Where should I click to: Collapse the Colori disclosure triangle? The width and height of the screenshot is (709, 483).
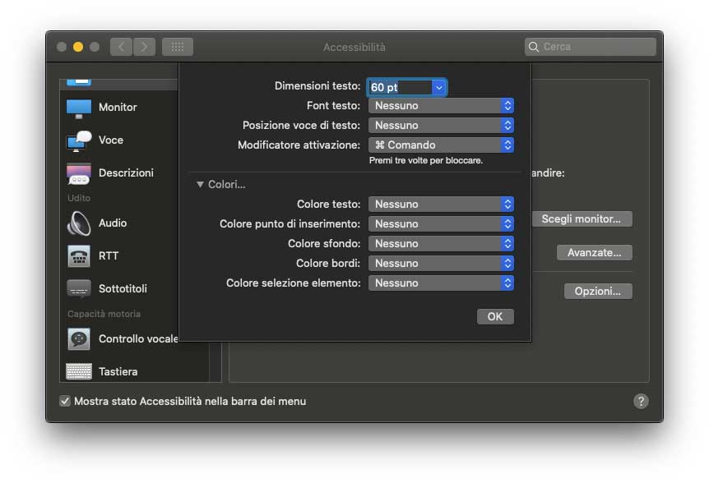200,185
